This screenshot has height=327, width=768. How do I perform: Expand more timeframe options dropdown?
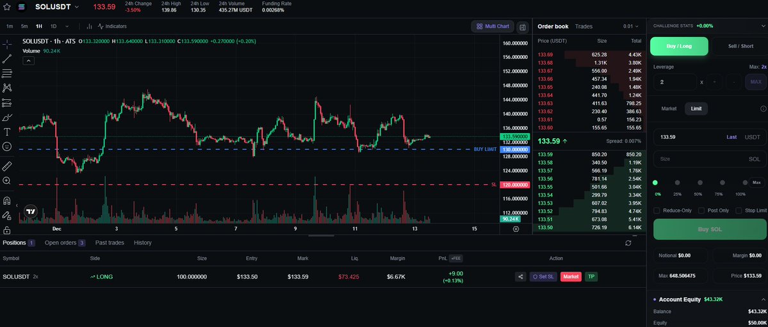point(67,26)
